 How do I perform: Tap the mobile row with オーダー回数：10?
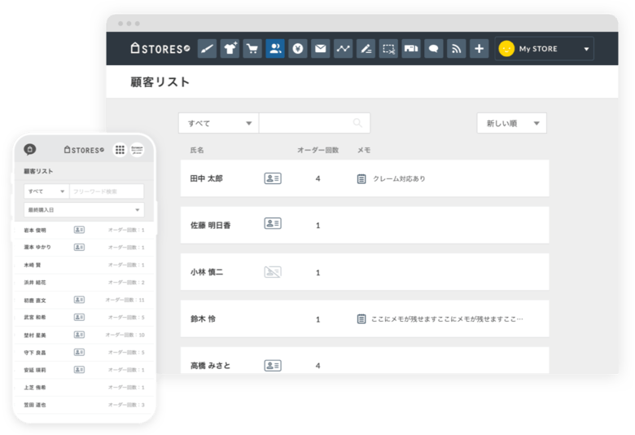point(84,335)
